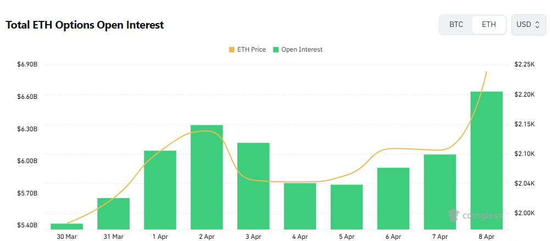The height and width of the screenshot is (241, 551).
Task: Click the 4 Apr open interest bar
Action: coord(300,206)
